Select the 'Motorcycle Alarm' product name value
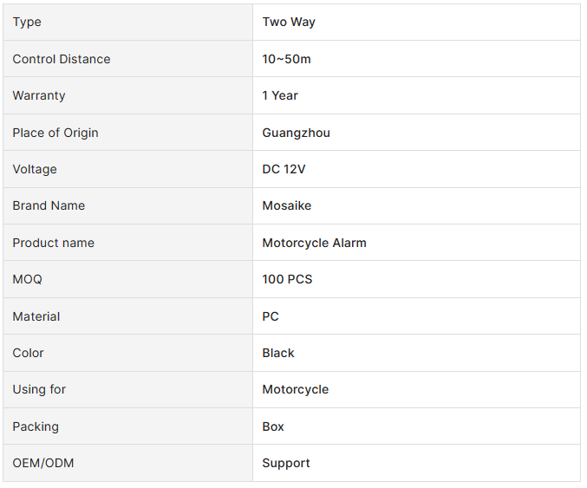 point(314,243)
